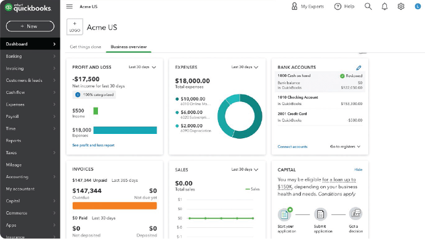Switch to Get things done tab
The width and height of the screenshot is (425, 239).
86,47
